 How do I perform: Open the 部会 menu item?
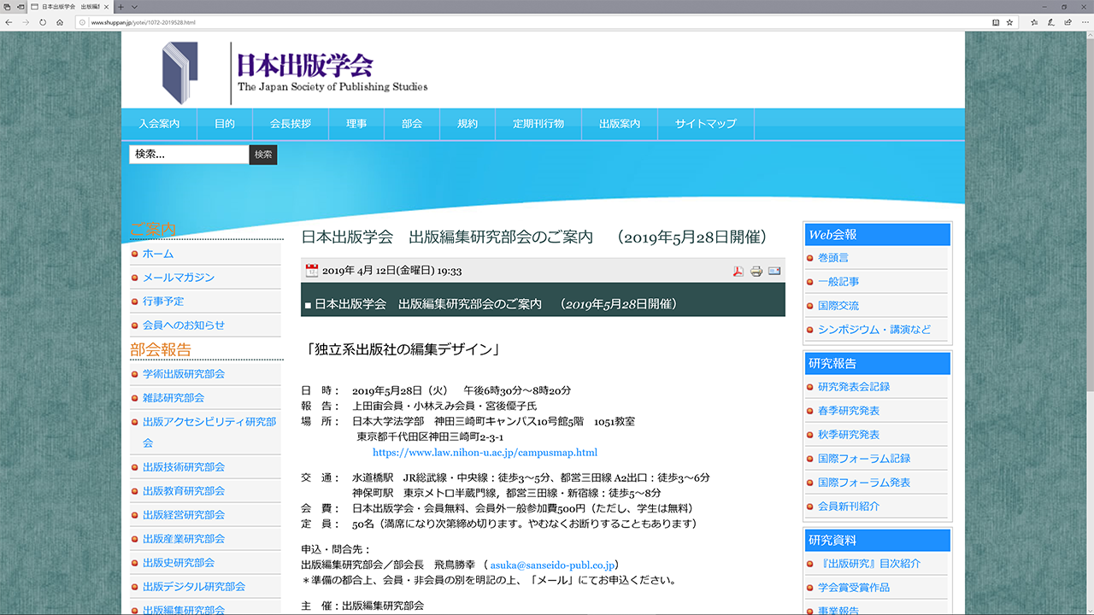click(x=412, y=124)
